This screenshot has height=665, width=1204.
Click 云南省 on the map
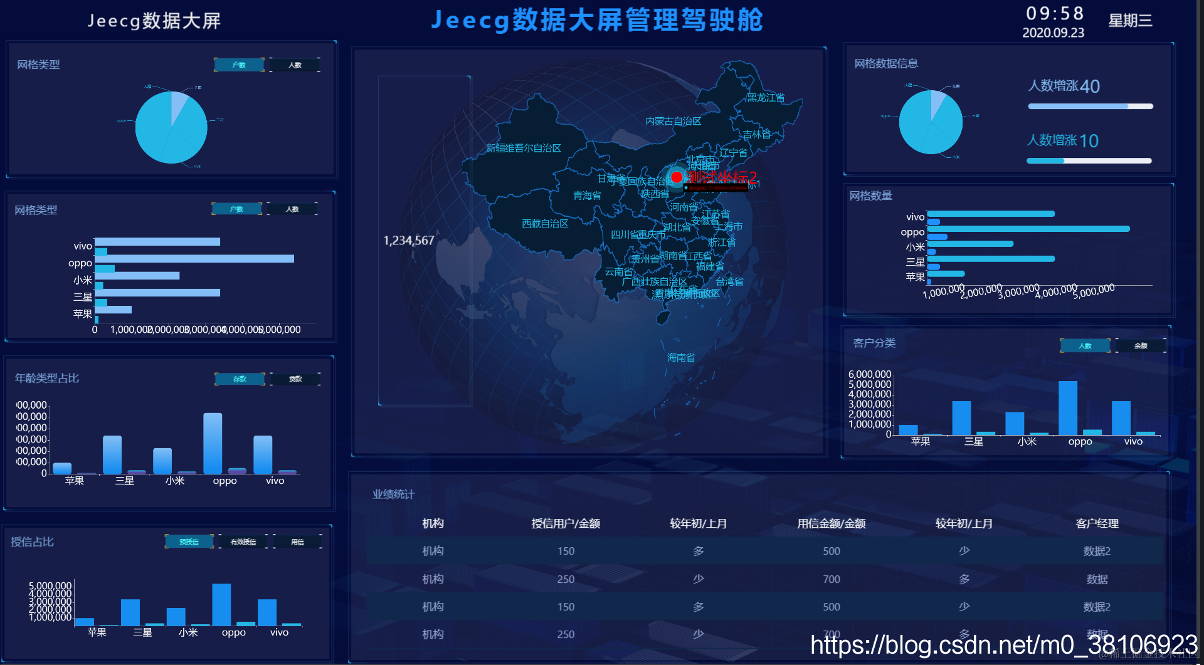(618, 271)
